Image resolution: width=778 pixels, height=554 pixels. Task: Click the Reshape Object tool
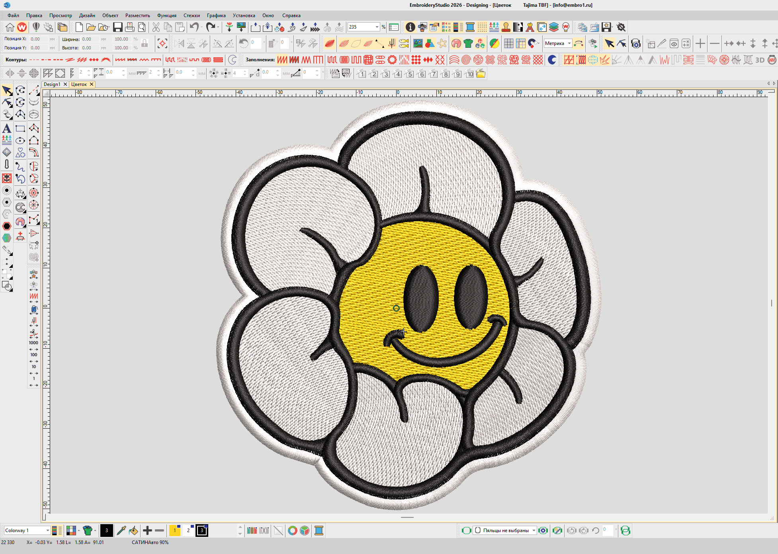coord(7,103)
